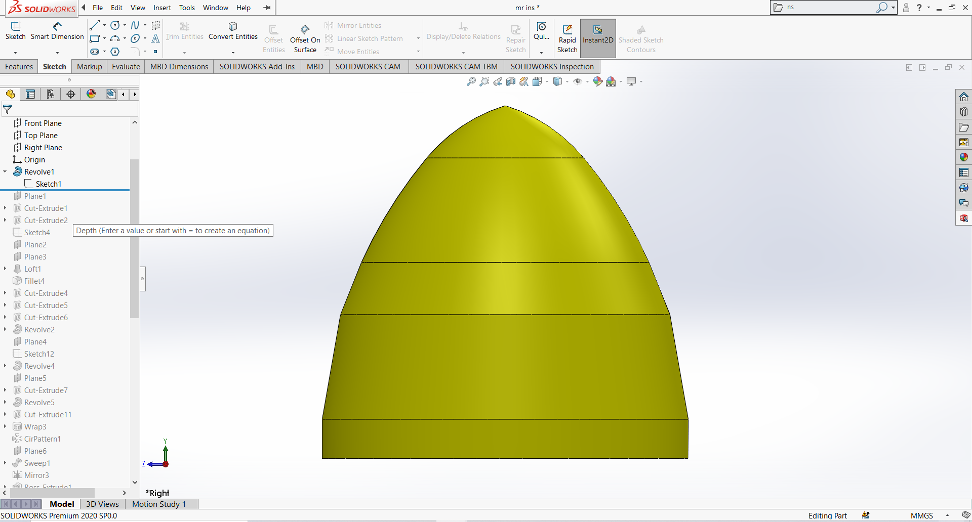Select the Straight Slot tool
Screen dimensions: 972x522
click(x=95, y=52)
